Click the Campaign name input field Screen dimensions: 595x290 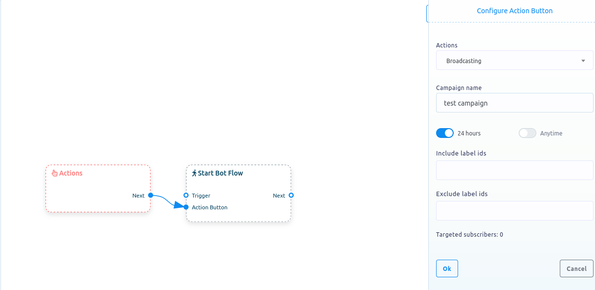pos(514,103)
